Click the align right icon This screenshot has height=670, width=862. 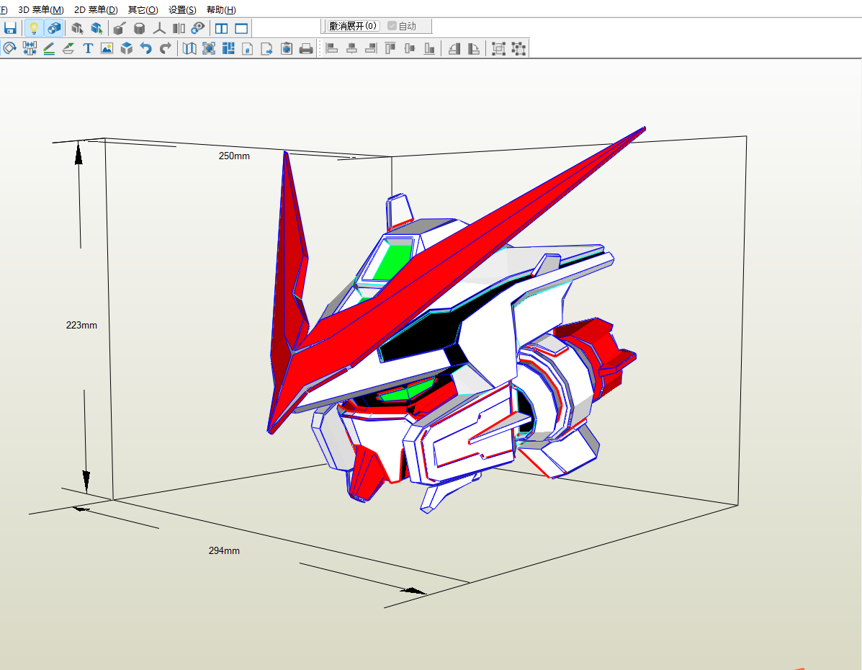[x=371, y=48]
